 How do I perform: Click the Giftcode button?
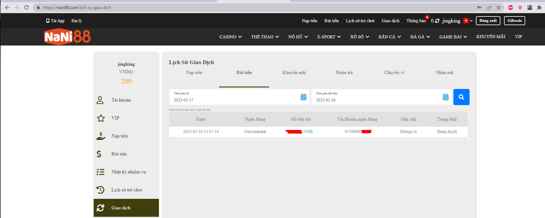(x=514, y=21)
